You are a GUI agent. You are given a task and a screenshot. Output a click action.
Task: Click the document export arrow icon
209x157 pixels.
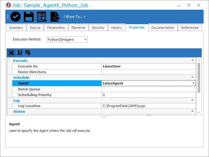[55, 17]
